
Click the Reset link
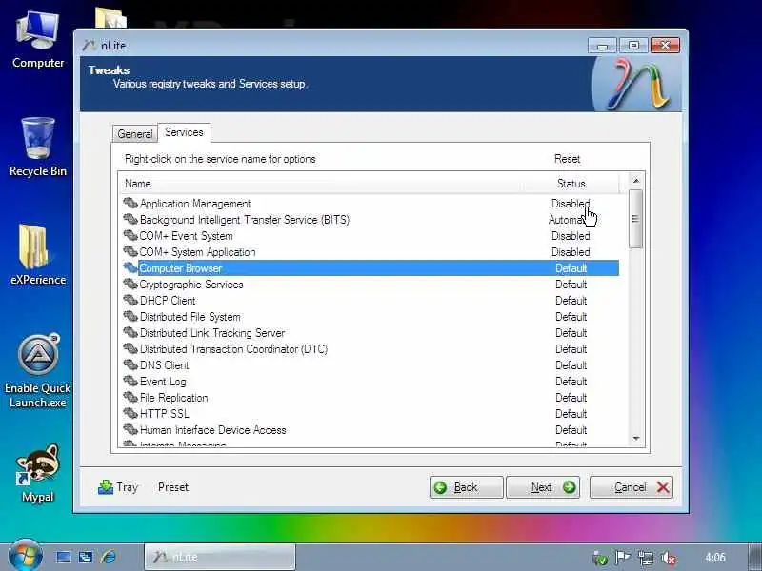(x=567, y=159)
